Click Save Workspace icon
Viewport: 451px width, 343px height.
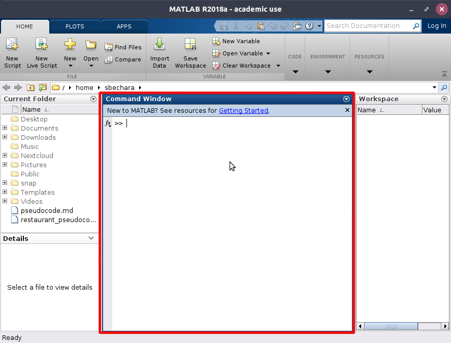190,53
